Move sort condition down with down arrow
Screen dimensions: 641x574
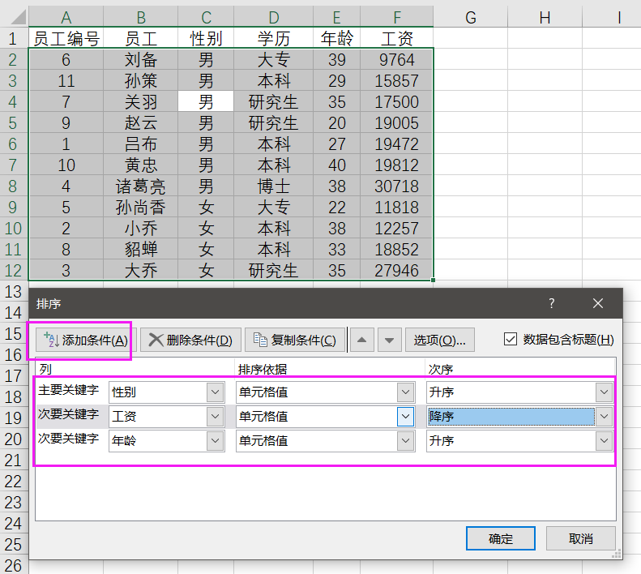[389, 340]
